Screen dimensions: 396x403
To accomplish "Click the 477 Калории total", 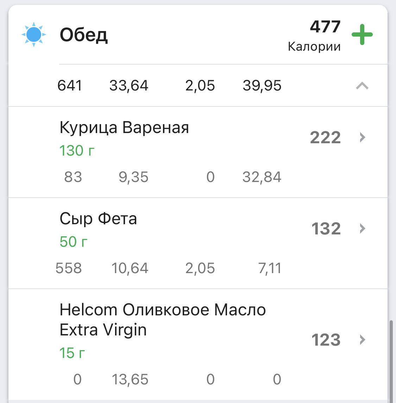I will [315, 36].
